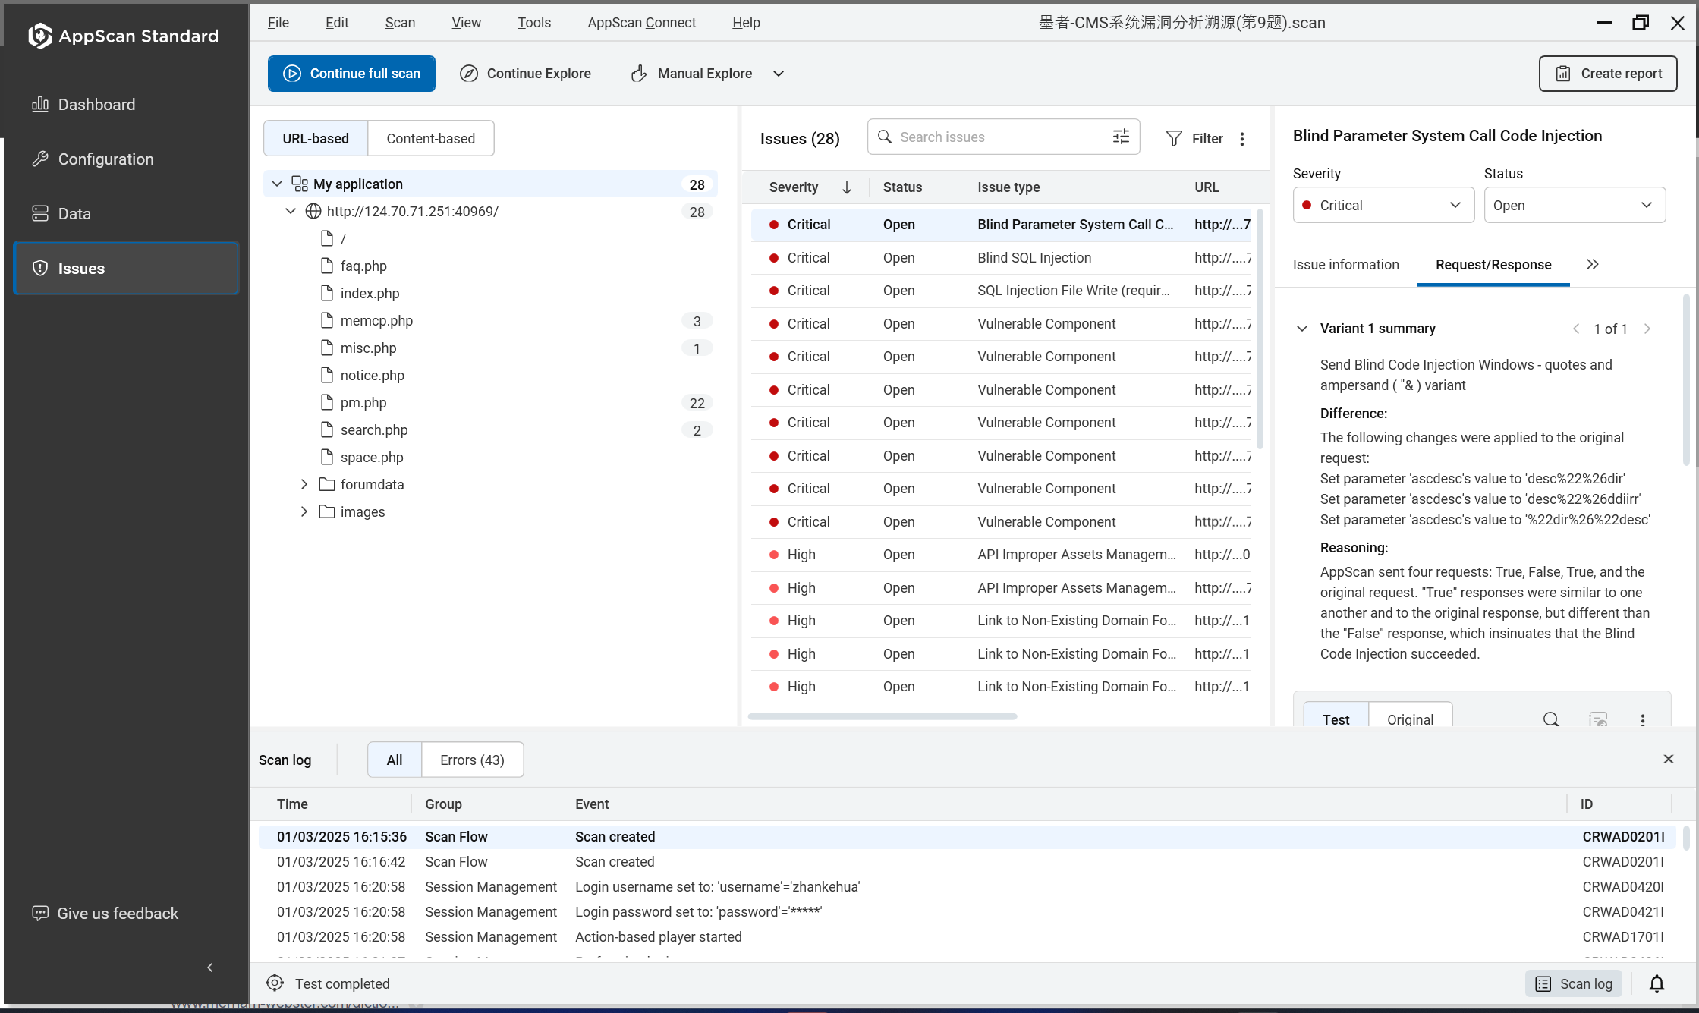This screenshot has height=1013, width=1699.
Task: Open the Status dropdown set to Open
Action: (1575, 205)
